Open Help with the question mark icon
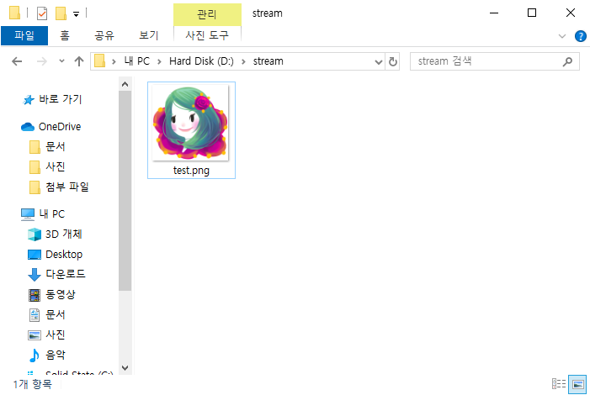This screenshot has width=590, height=395. [581, 36]
